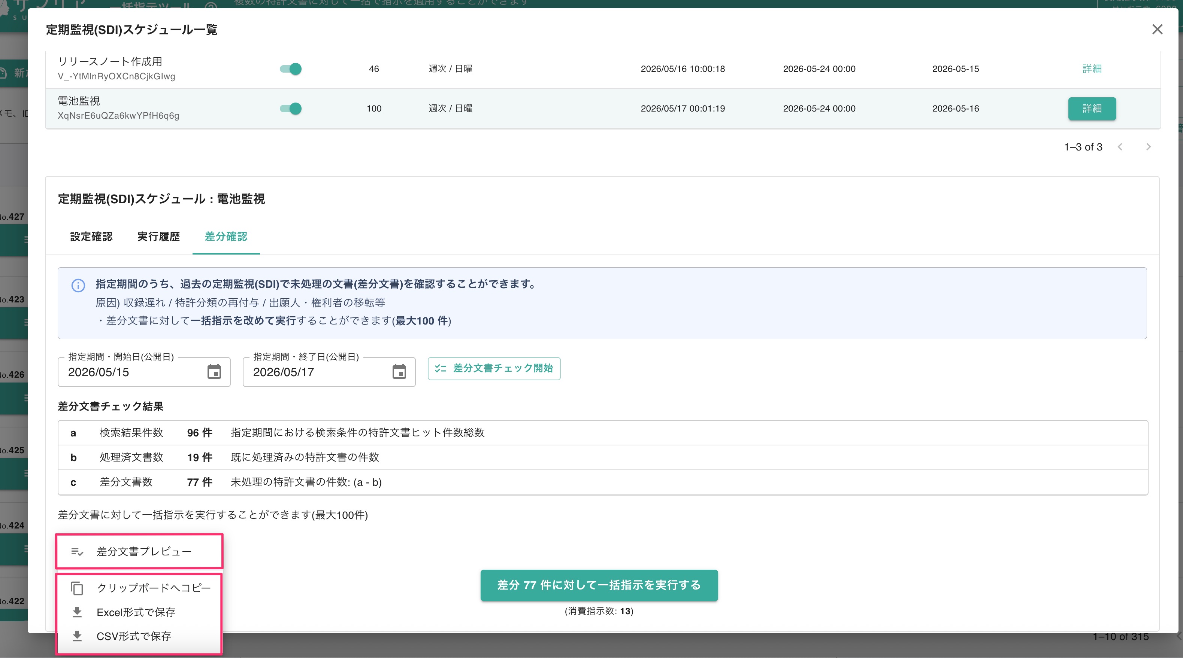The height and width of the screenshot is (658, 1183).
Task: Toggle the 電池監視 schedule switch
Action: pyautogui.click(x=291, y=109)
